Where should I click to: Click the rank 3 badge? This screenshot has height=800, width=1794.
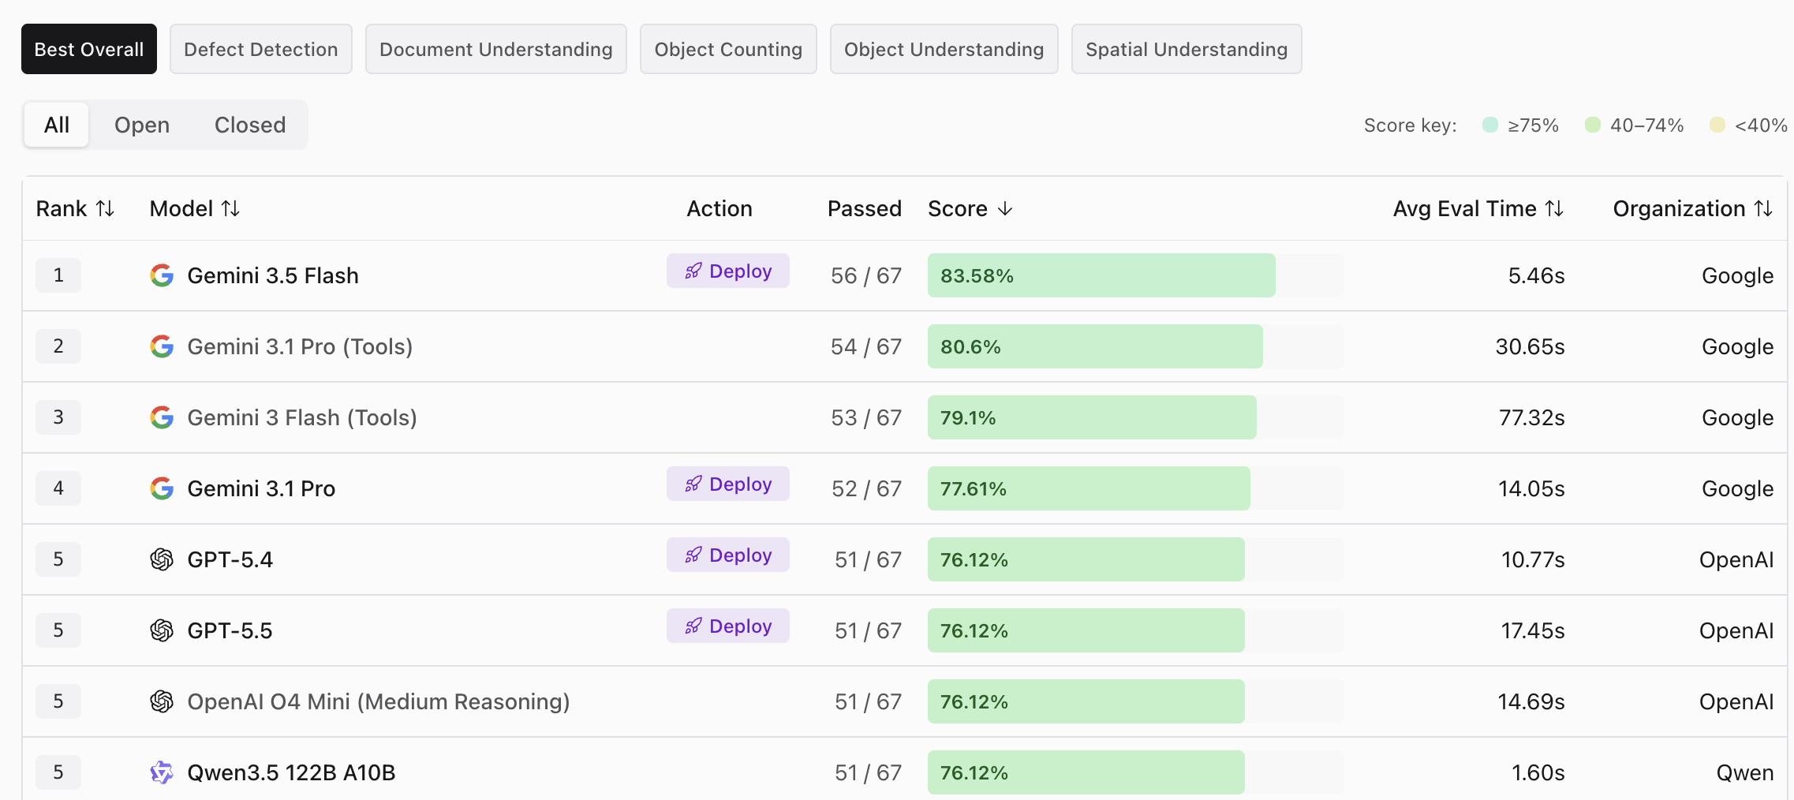click(x=58, y=417)
